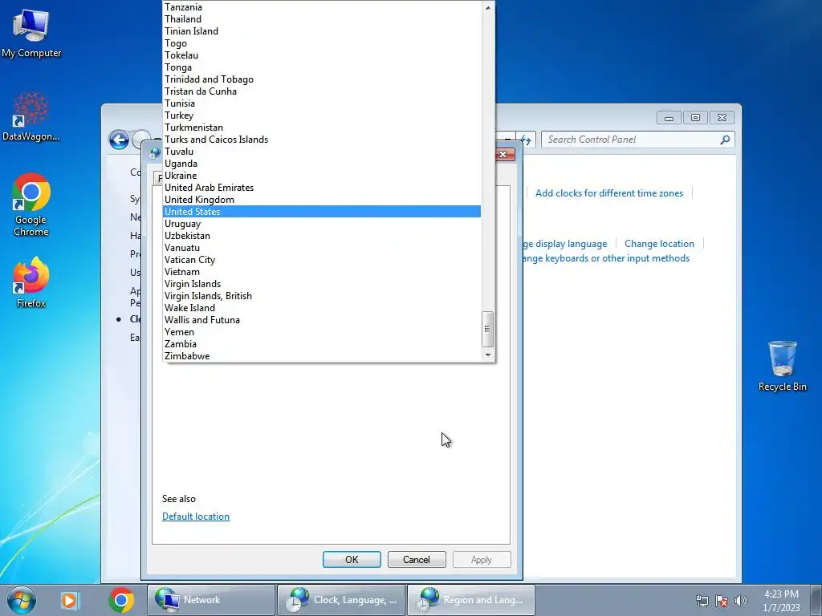Close the Region and Language dialog
This screenshot has width=822, height=616.
tap(503, 154)
